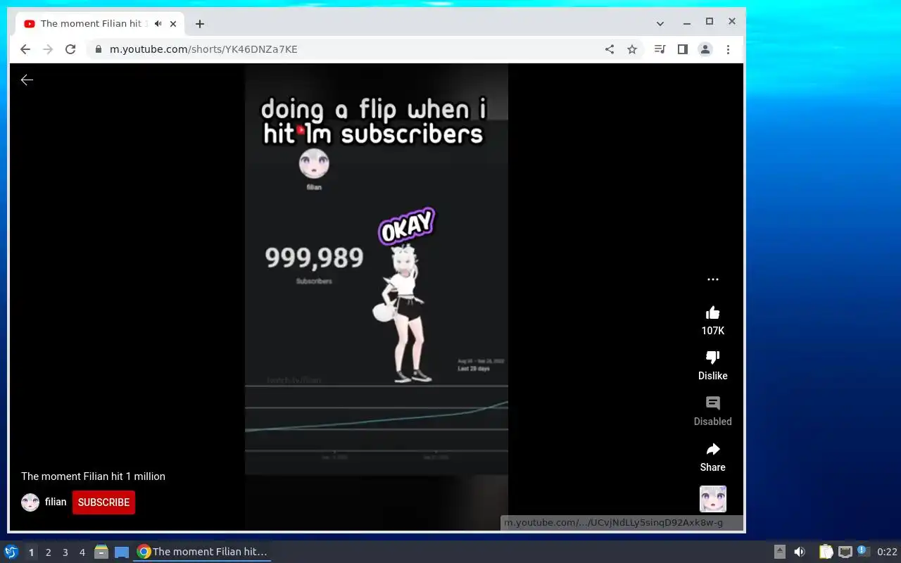Go back with the YouTube Shorts back arrow
Viewport: 901px width, 563px height.
pos(27,80)
